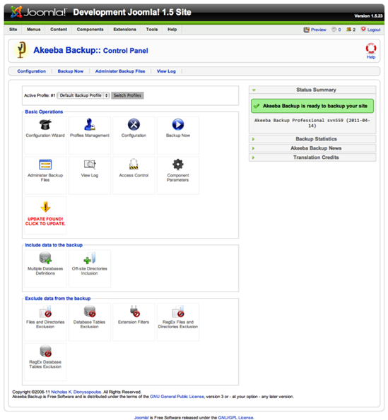Click the Akeeba Backup logo icon
This screenshot has height=420, width=388.
21,50
